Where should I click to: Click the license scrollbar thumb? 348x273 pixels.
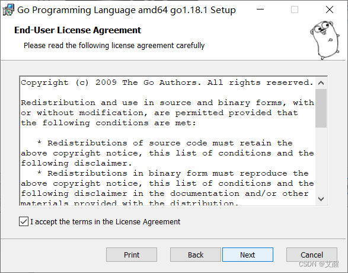click(321, 108)
